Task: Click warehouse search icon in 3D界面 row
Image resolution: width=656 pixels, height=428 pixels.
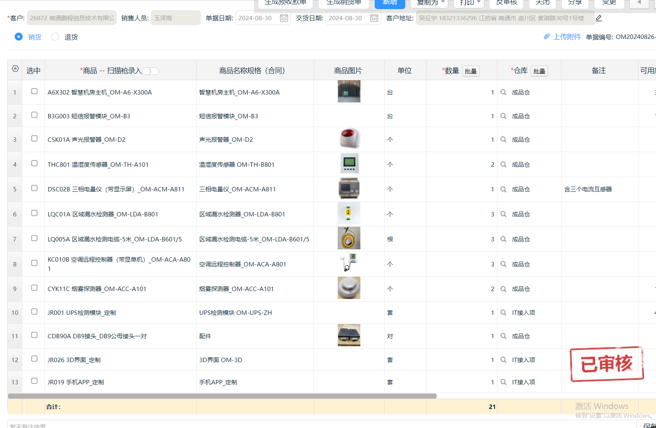Action: click(503, 360)
